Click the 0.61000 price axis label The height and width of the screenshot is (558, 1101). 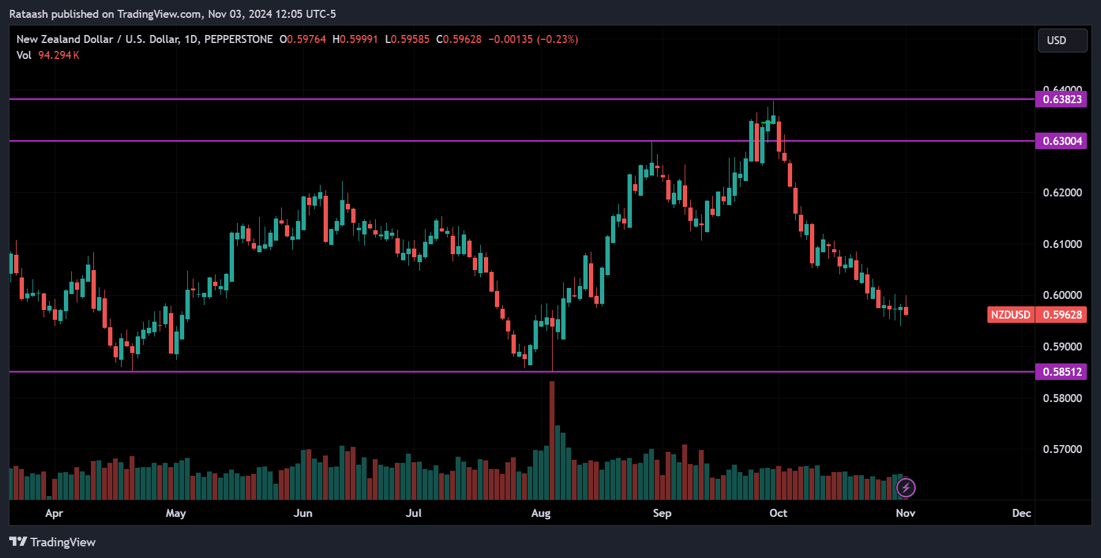tap(1062, 244)
